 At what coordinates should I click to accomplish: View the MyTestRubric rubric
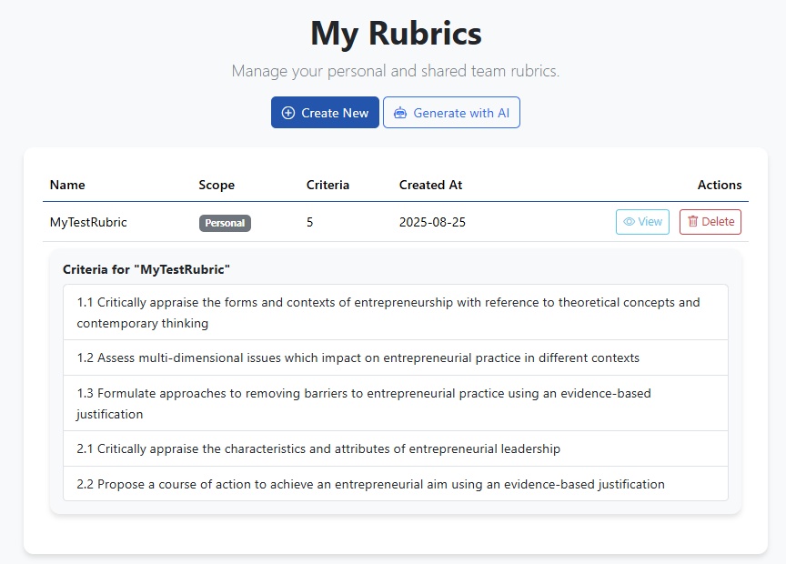click(x=642, y=221)
